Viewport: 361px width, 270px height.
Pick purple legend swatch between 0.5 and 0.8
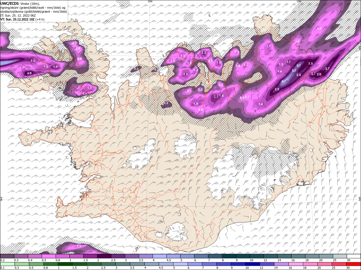coord(49,256)
